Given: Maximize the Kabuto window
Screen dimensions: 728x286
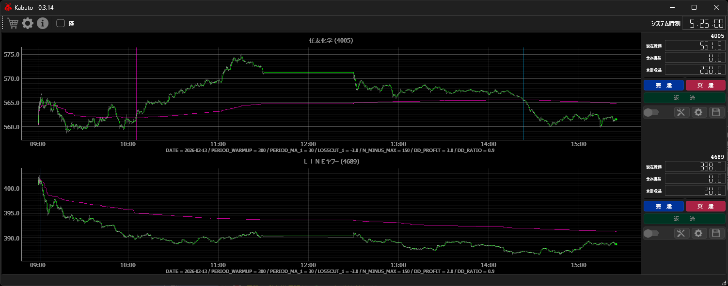Looking at the screenshot, I should (x=694, y=7).
